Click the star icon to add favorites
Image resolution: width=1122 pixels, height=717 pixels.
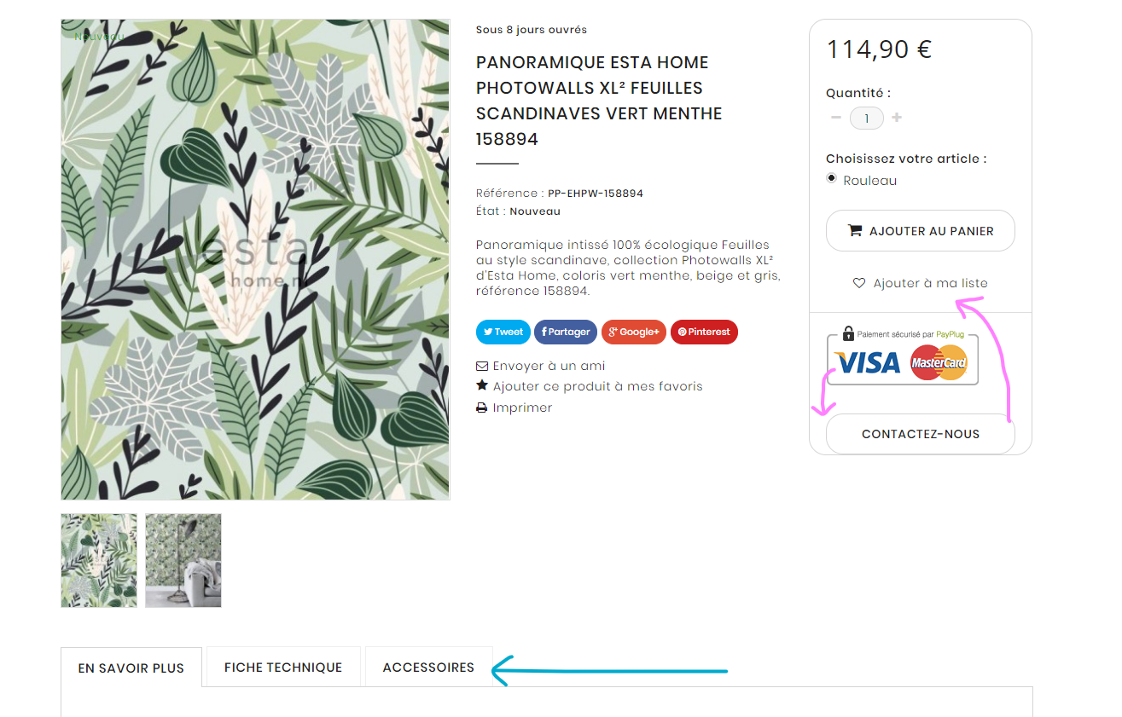[x=482, y=386]
